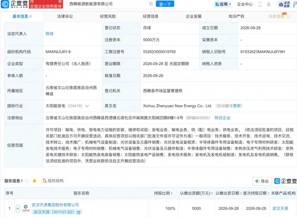Clear the search box with the x icon
Viewport: 297px width, 218px height.
(x=151, y=4)
